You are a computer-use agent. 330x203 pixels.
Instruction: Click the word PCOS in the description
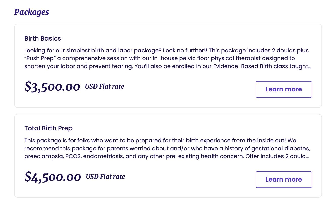point(73,156)
